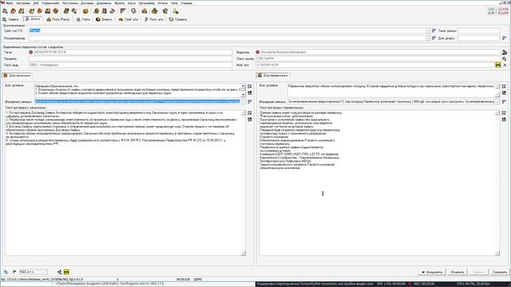511x287 pixels.
Task: Click icon beside carrier's Штрафные санкции dropdown
Action: [504, 101]
